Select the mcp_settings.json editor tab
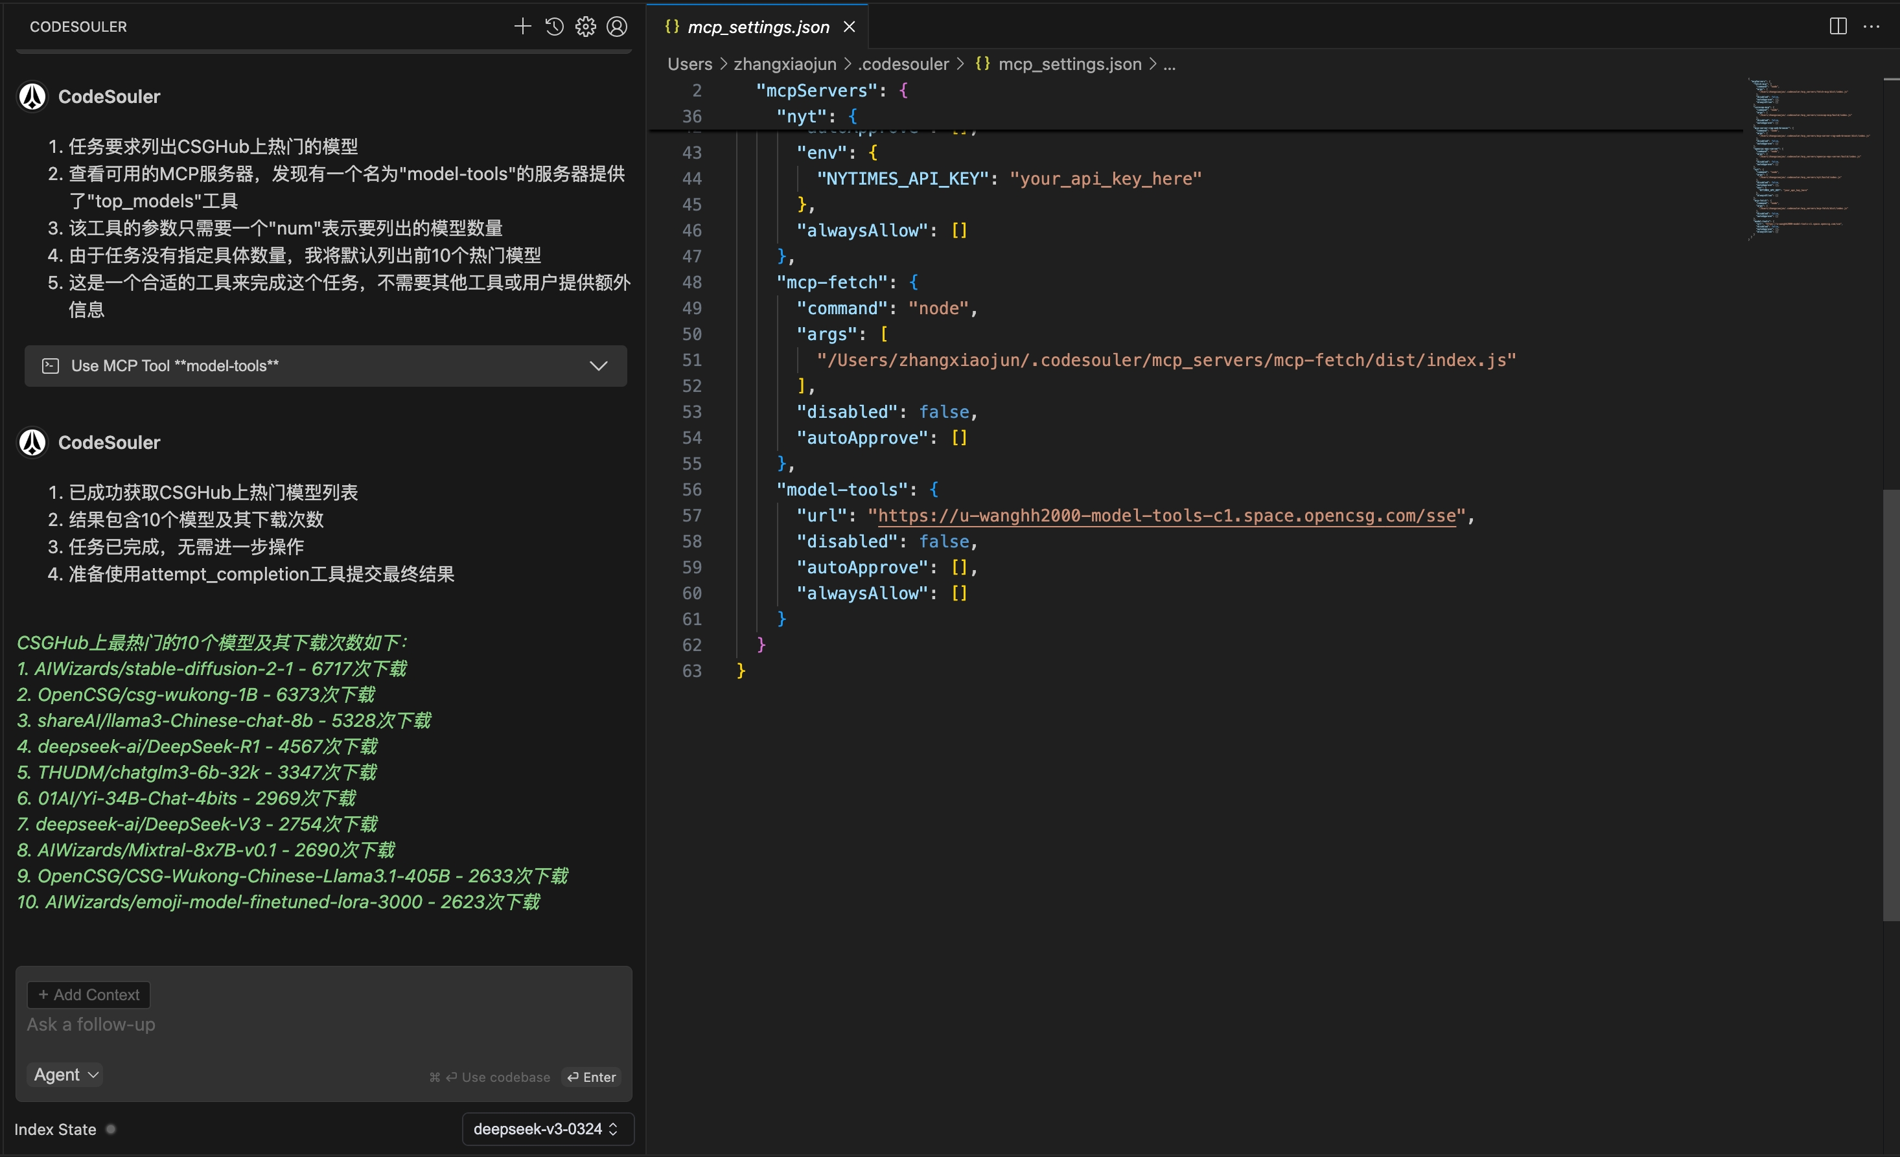 tap(758, 27)
